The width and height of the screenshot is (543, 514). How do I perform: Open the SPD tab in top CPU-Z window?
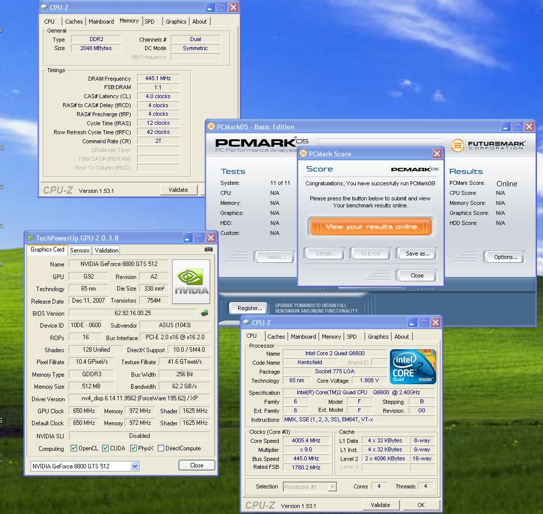coord(150,22)
